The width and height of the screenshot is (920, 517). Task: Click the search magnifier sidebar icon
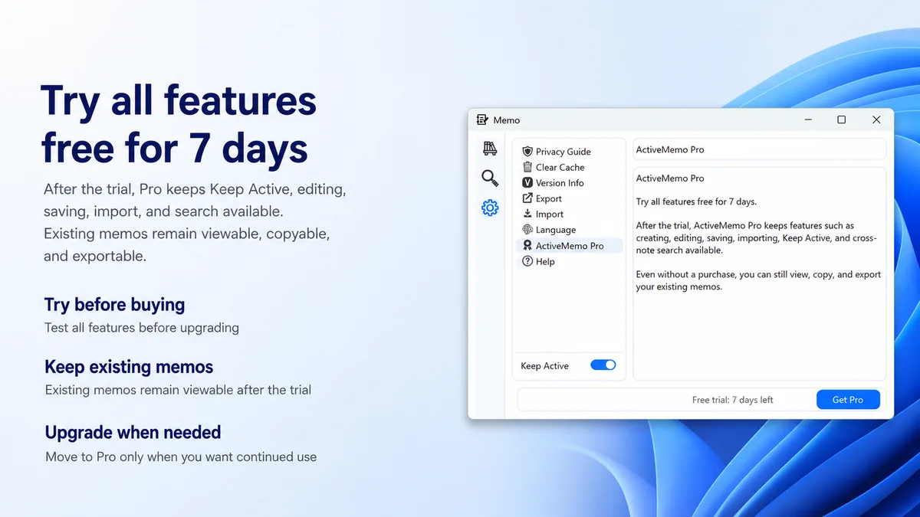tap(489, 178)
